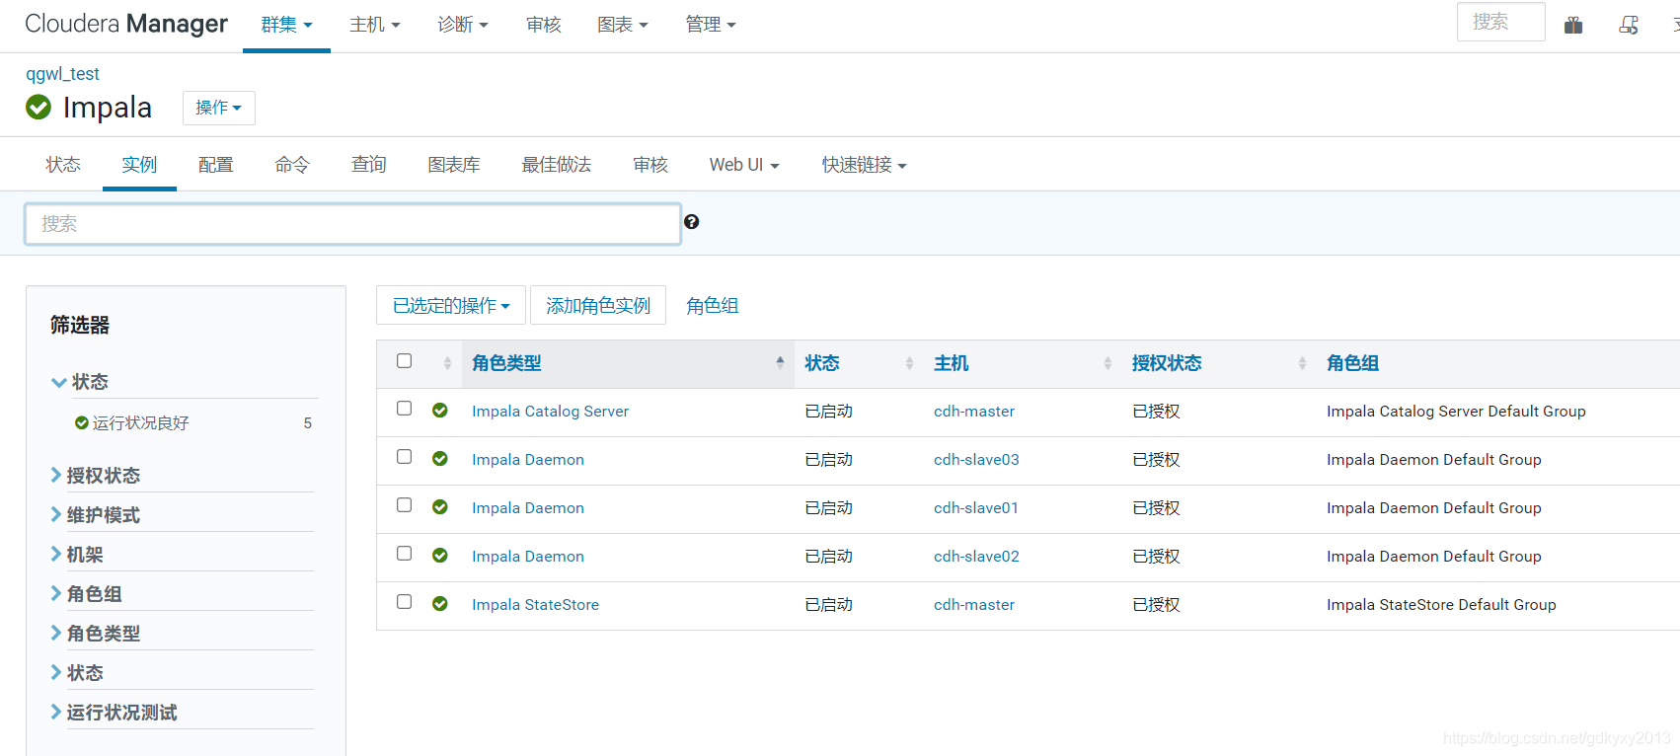
Task: Open the Impala 操作 dropdown button
Action: coord(219,108)
